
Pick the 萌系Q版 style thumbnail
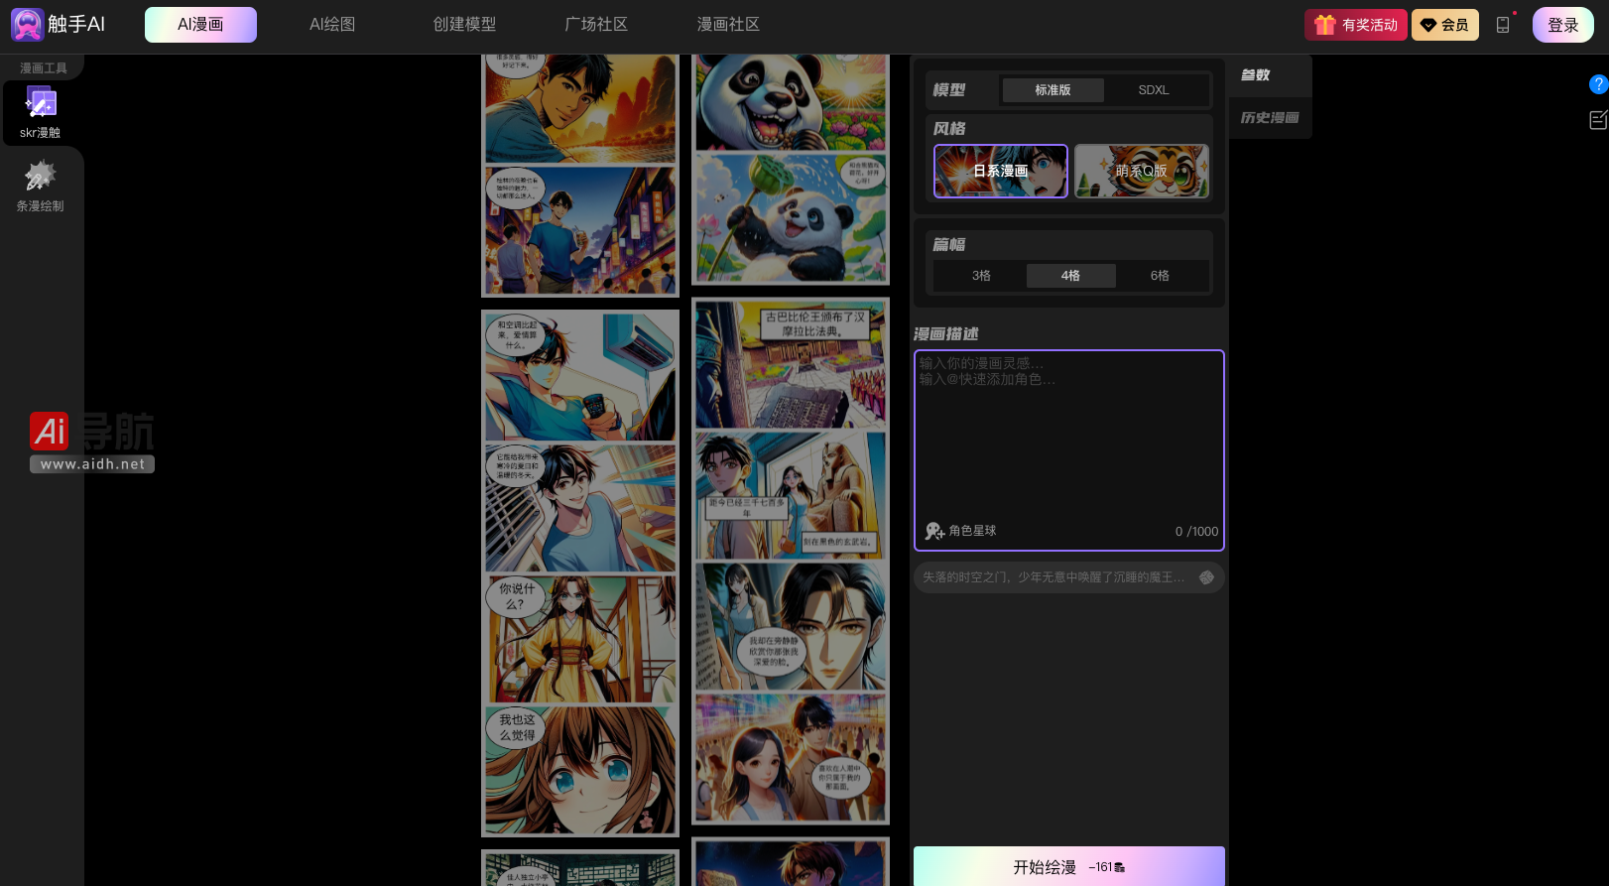[x=1141, y=171]
